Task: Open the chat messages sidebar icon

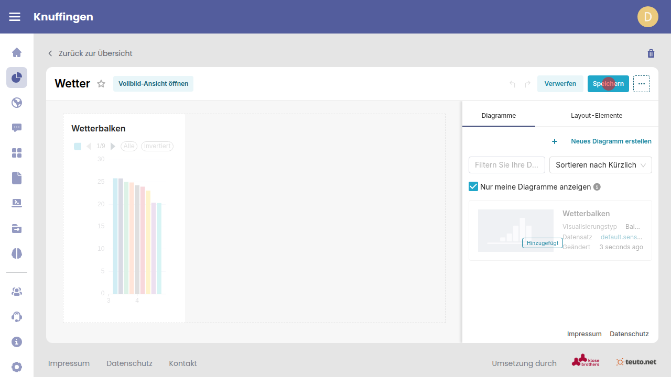Action: [x=17, y=128]
